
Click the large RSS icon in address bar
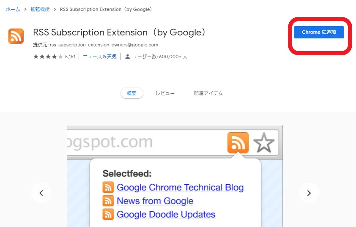238,143
